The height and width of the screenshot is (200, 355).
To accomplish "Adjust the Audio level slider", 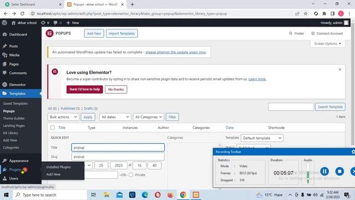I will pos(308,173).
